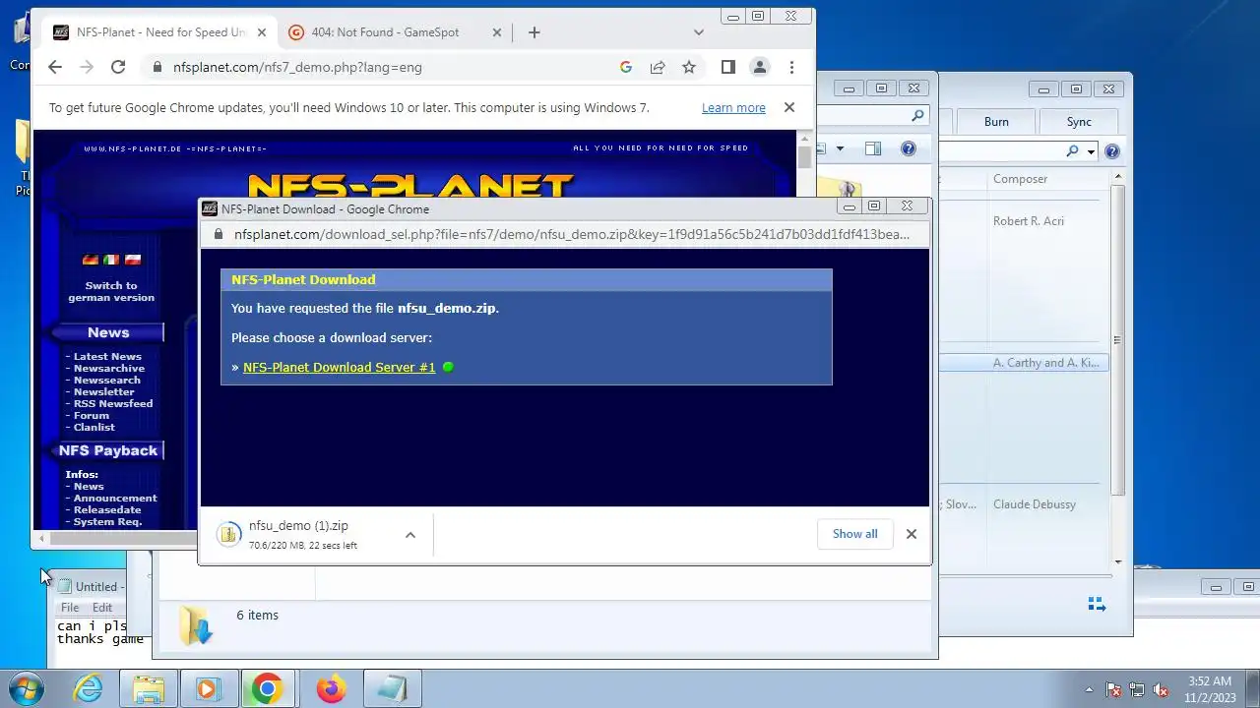Open a new Chrome tab
The height and width of the screenshot is (708, 1260).
pyautogui.click(x=534, y=32)
